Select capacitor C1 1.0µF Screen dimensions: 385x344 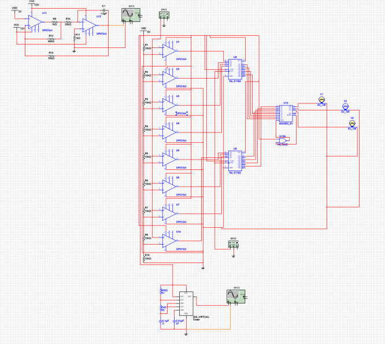click(x=103, y=10)
